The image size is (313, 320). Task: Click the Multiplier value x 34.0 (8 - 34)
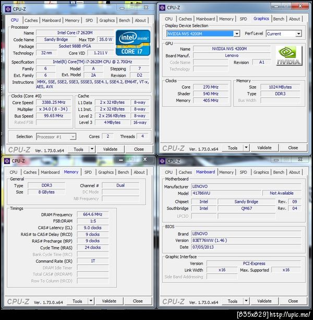pyautogui.click(x=54, y=109)
